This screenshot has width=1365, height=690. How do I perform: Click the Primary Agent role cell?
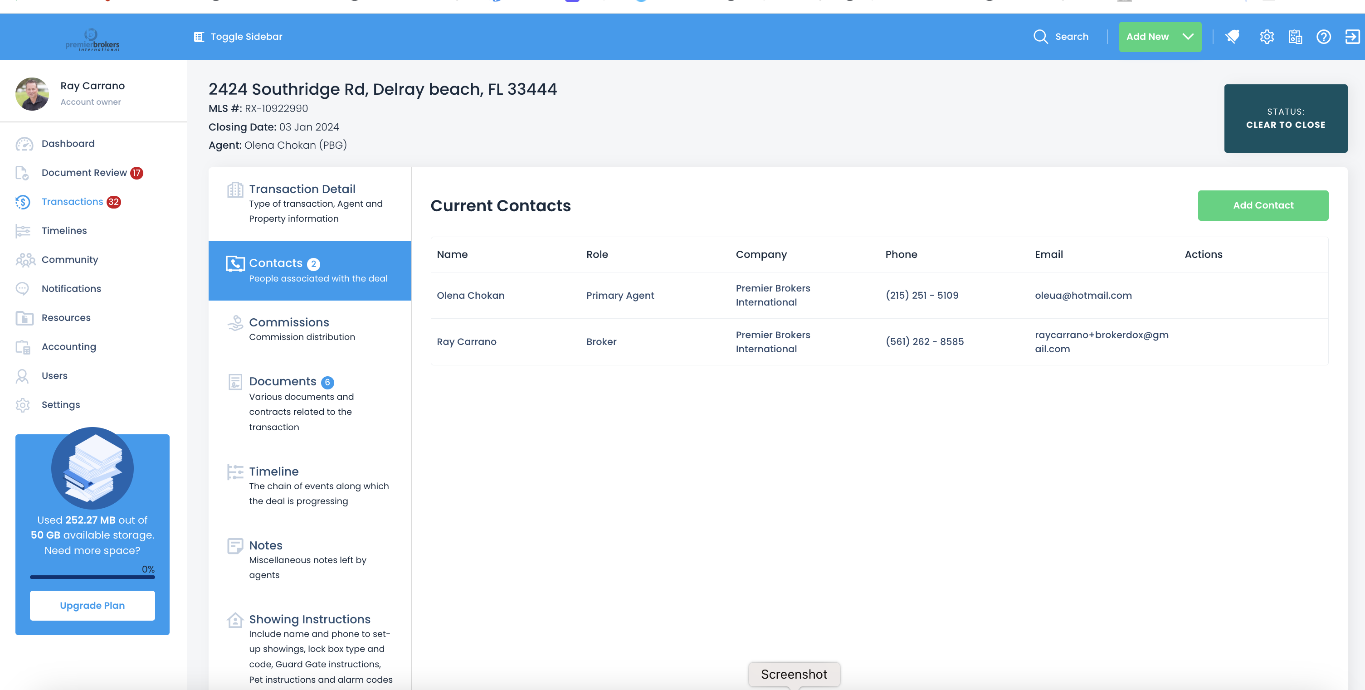[x=620, y=296]
